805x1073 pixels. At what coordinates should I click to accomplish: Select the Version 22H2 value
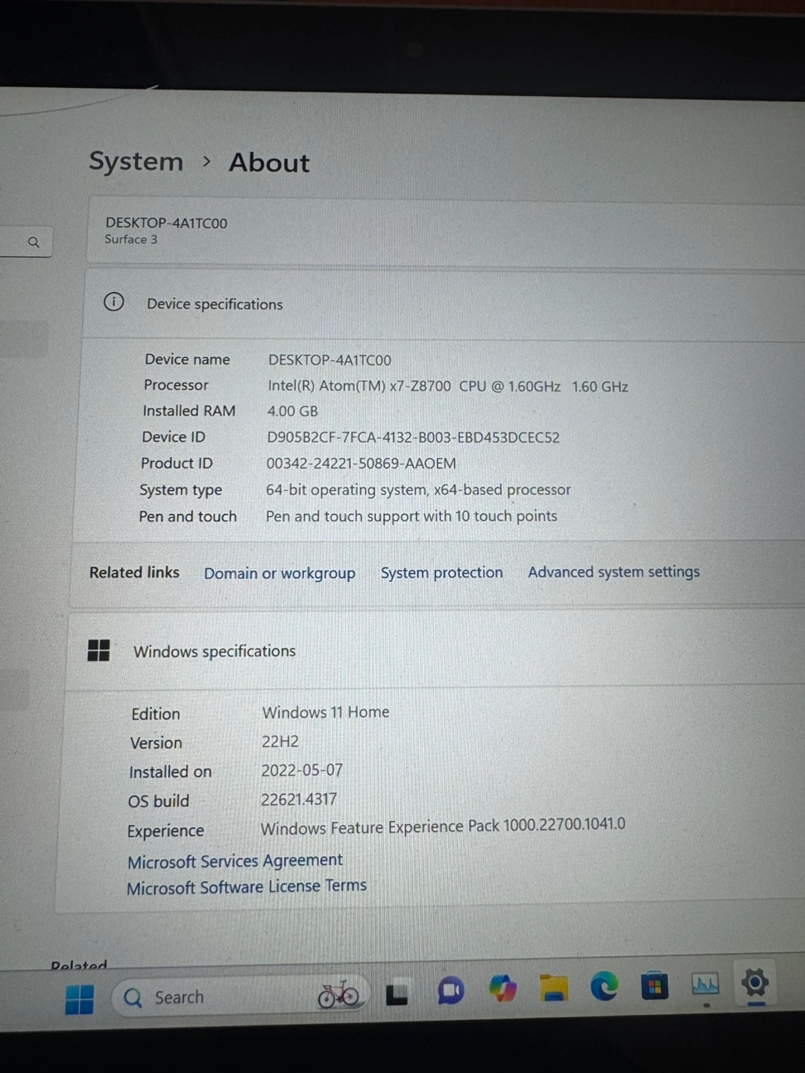pyautogui.click(x=280, y=741)
